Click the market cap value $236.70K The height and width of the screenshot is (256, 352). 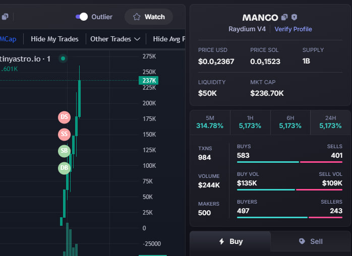point(267,93)
